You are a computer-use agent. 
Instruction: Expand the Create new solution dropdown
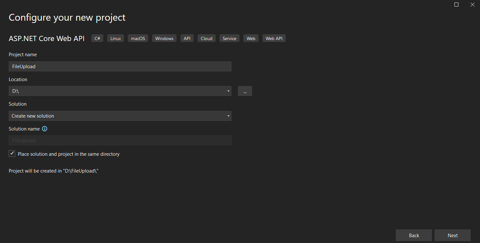228,116
